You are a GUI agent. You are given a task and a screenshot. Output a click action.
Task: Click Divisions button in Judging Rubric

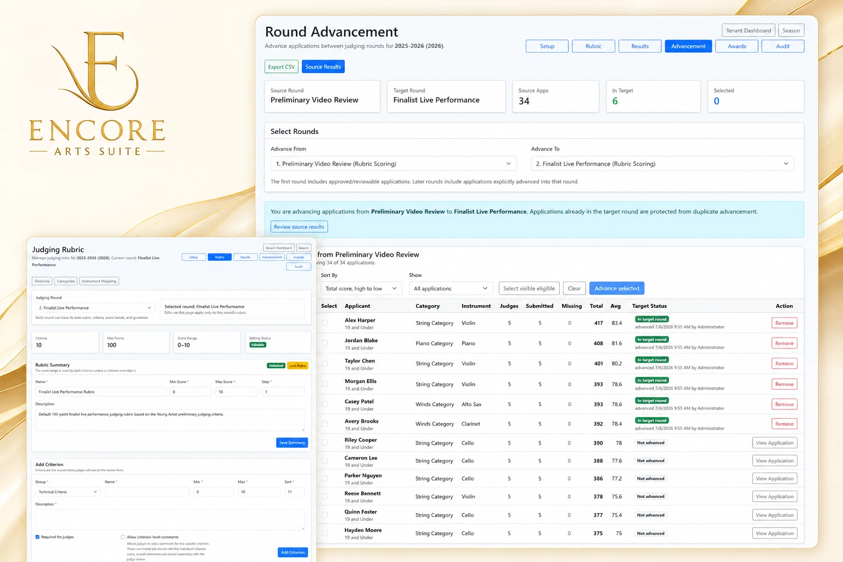42,281
